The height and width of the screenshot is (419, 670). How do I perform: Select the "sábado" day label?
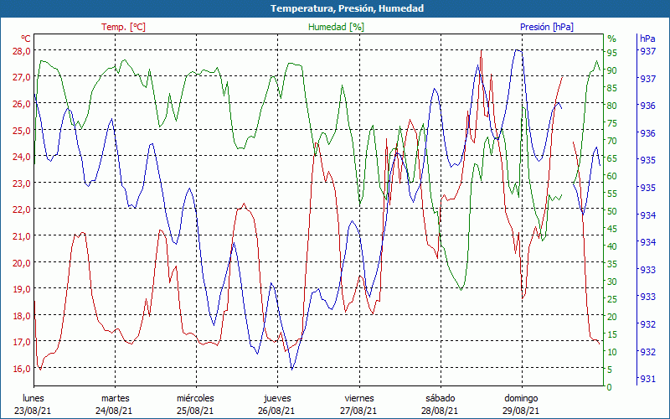441,399
